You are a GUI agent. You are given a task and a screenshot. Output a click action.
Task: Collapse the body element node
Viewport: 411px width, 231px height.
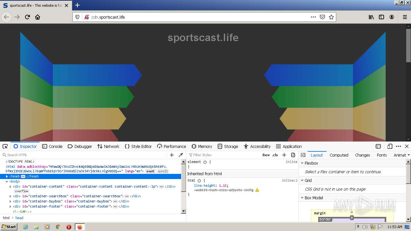pos(7,182)
